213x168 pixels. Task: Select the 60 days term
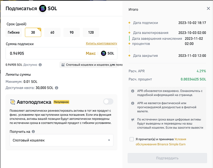(52, 32)
